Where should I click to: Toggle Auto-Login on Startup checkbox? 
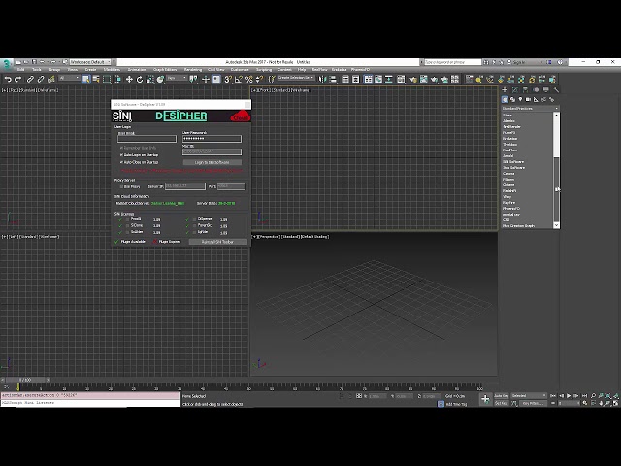[x=121, y=155]
